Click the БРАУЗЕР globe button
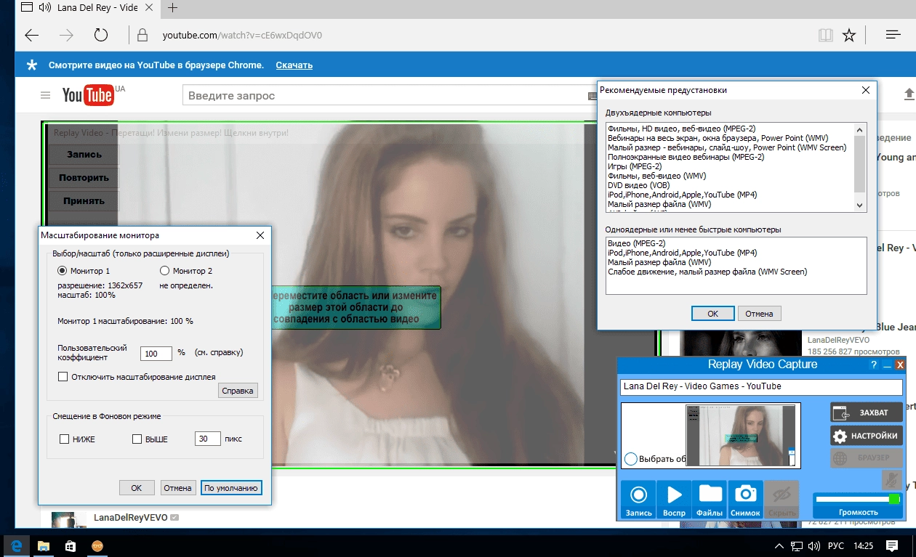The height and width of the screenshot is (557, 916). 867,458
